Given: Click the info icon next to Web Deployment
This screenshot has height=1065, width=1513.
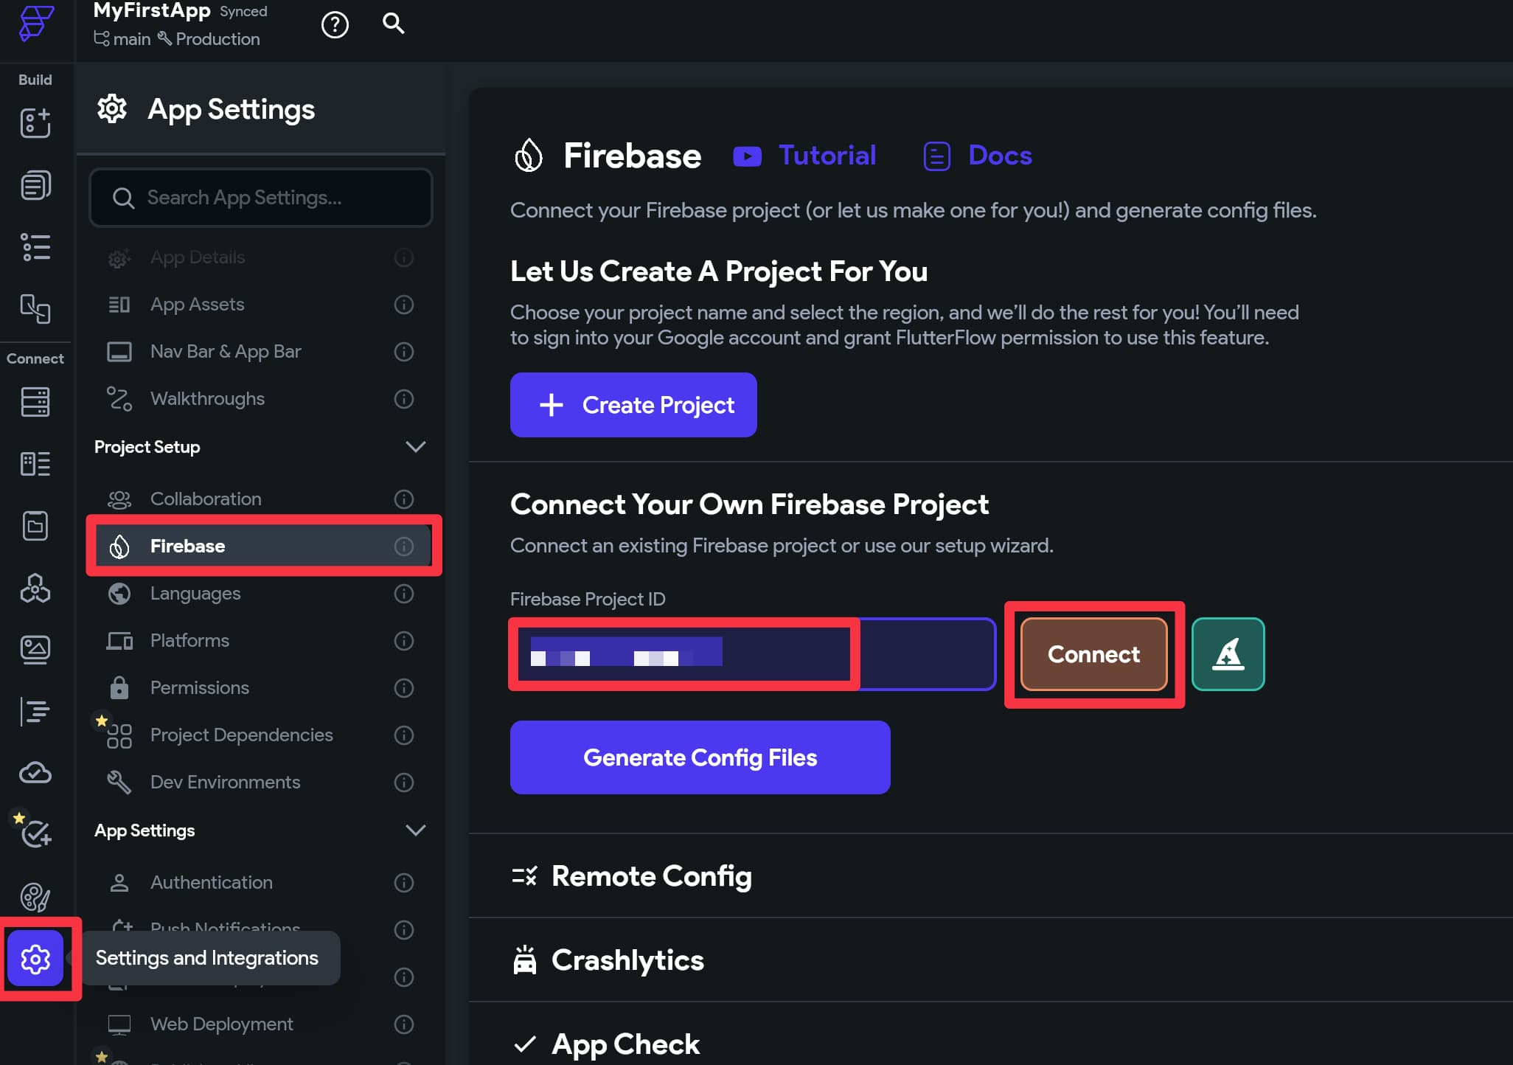Looking at the screenshot, I should (404, 1024).
